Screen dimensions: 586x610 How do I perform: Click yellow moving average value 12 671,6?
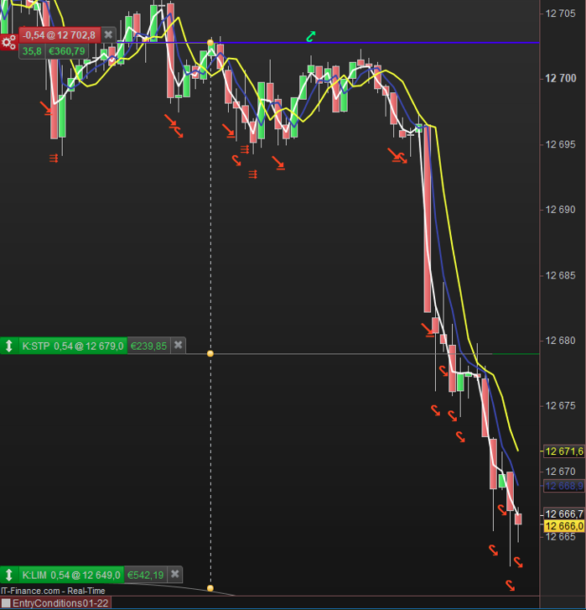coord(564,451)
